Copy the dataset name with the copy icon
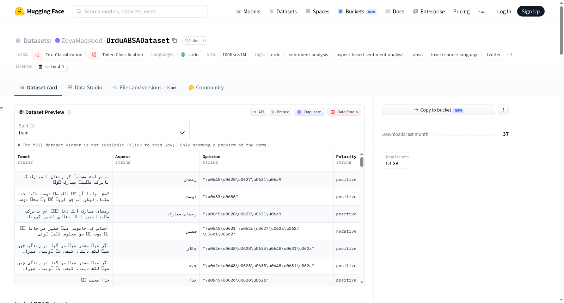 click(174, 40)
